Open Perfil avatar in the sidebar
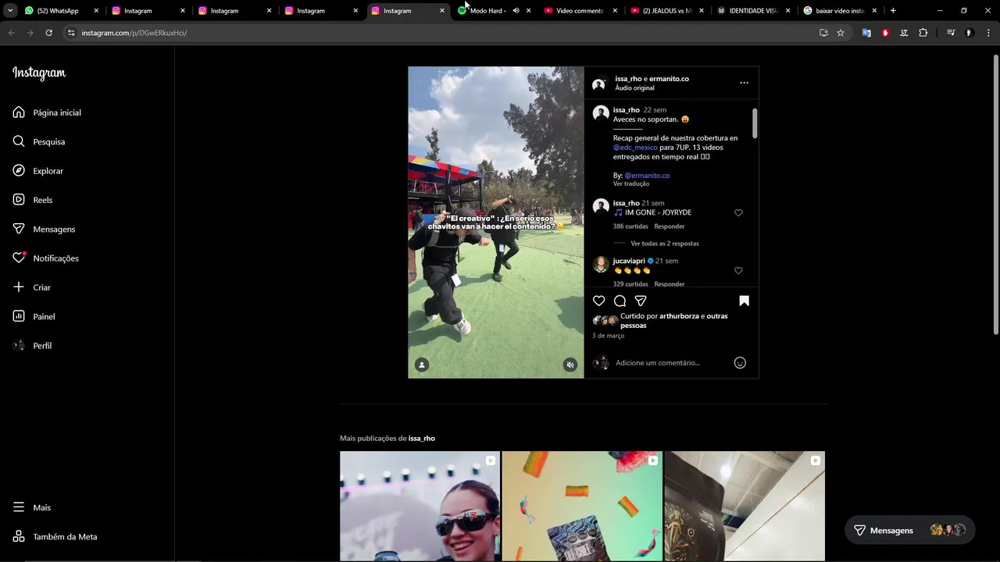Image resolution: width=1000 pixels, height=562 pixels. click(19, 345)
